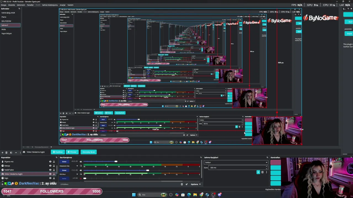
Task: Mute the Mic/Aux speaker icon
Action: coord(81,170)
